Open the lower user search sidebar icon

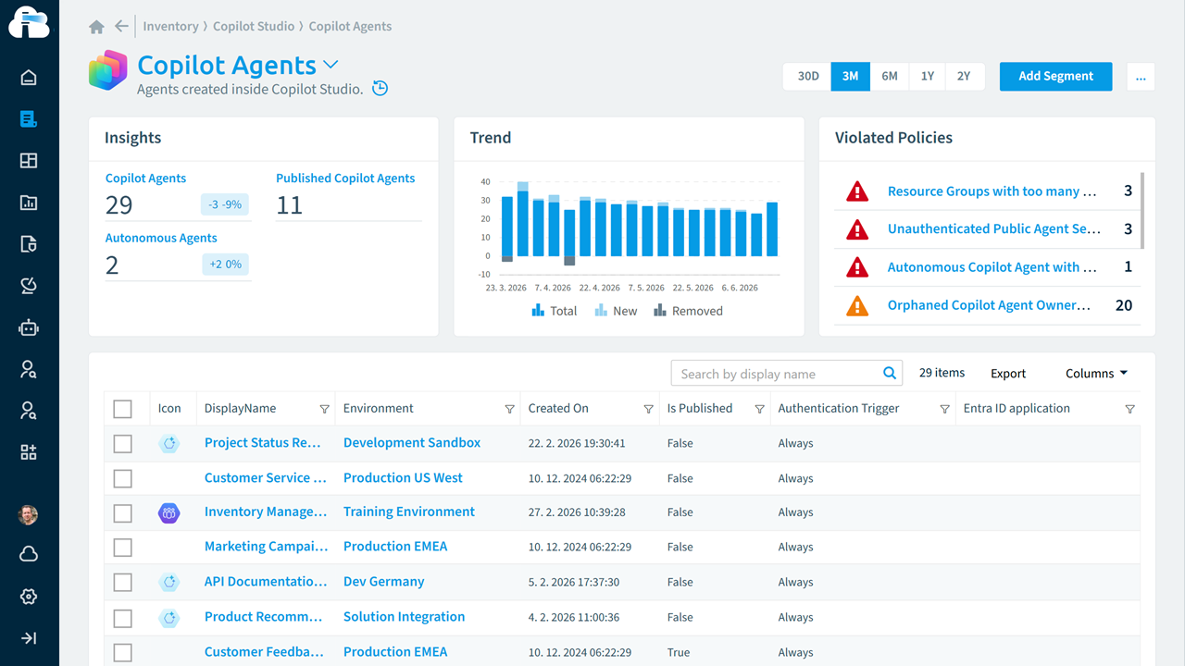point(29,411)
